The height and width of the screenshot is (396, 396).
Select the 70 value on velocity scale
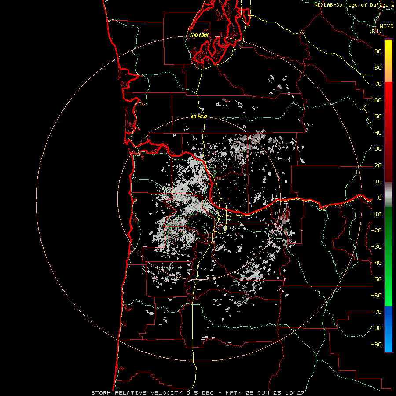[378, 84]
